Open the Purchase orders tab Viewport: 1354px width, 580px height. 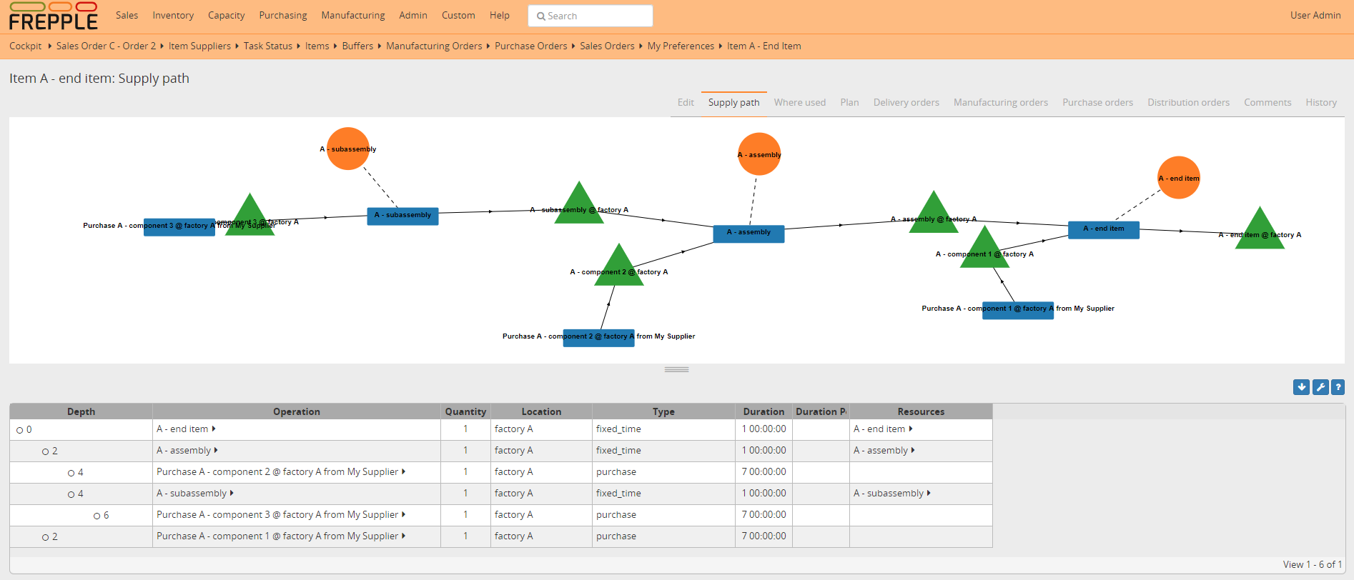point(1097,102)
